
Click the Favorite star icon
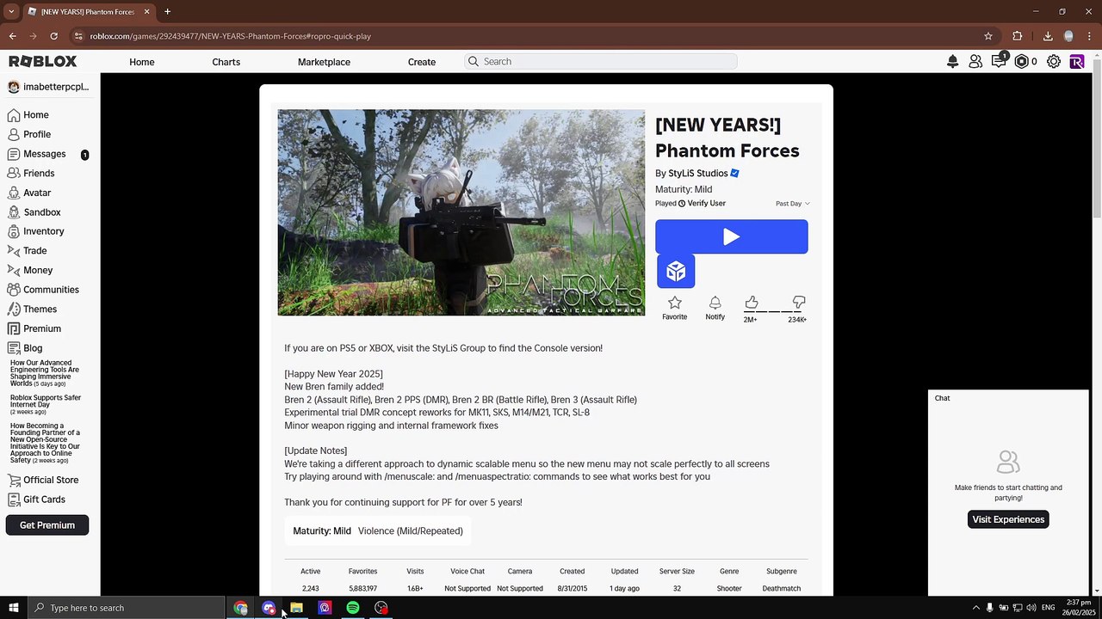[675, 303]
